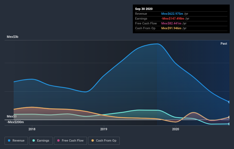
Task: Click the Past label on chart
Action: 224,44
